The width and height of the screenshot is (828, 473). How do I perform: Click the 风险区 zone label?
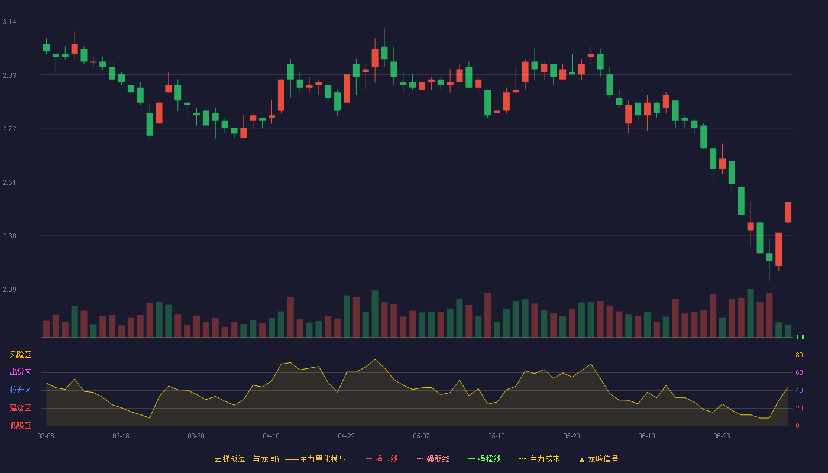pyautogui.click(x=20, y=355)
